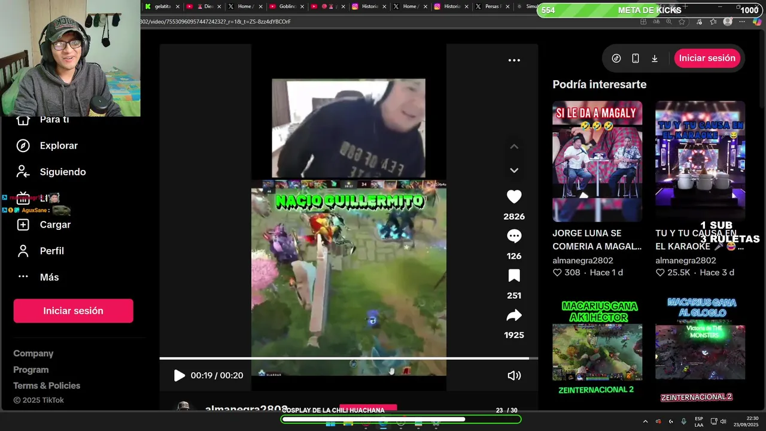
Task: Open the browser three-dot settings menu
Action: [x=742, y=22]
